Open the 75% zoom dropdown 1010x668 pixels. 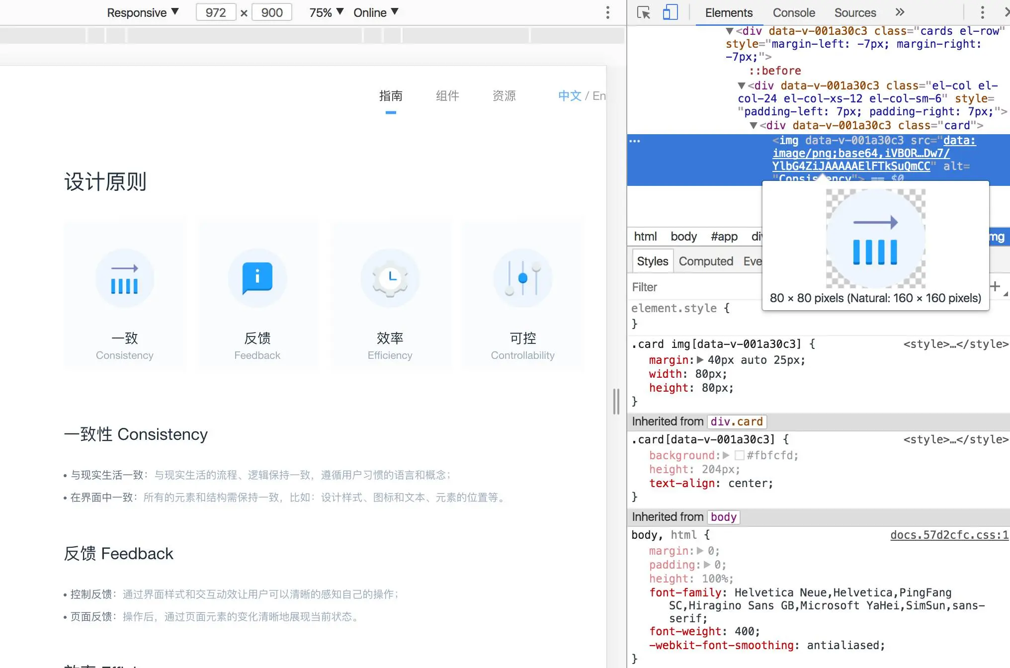(x=326, y=12)
